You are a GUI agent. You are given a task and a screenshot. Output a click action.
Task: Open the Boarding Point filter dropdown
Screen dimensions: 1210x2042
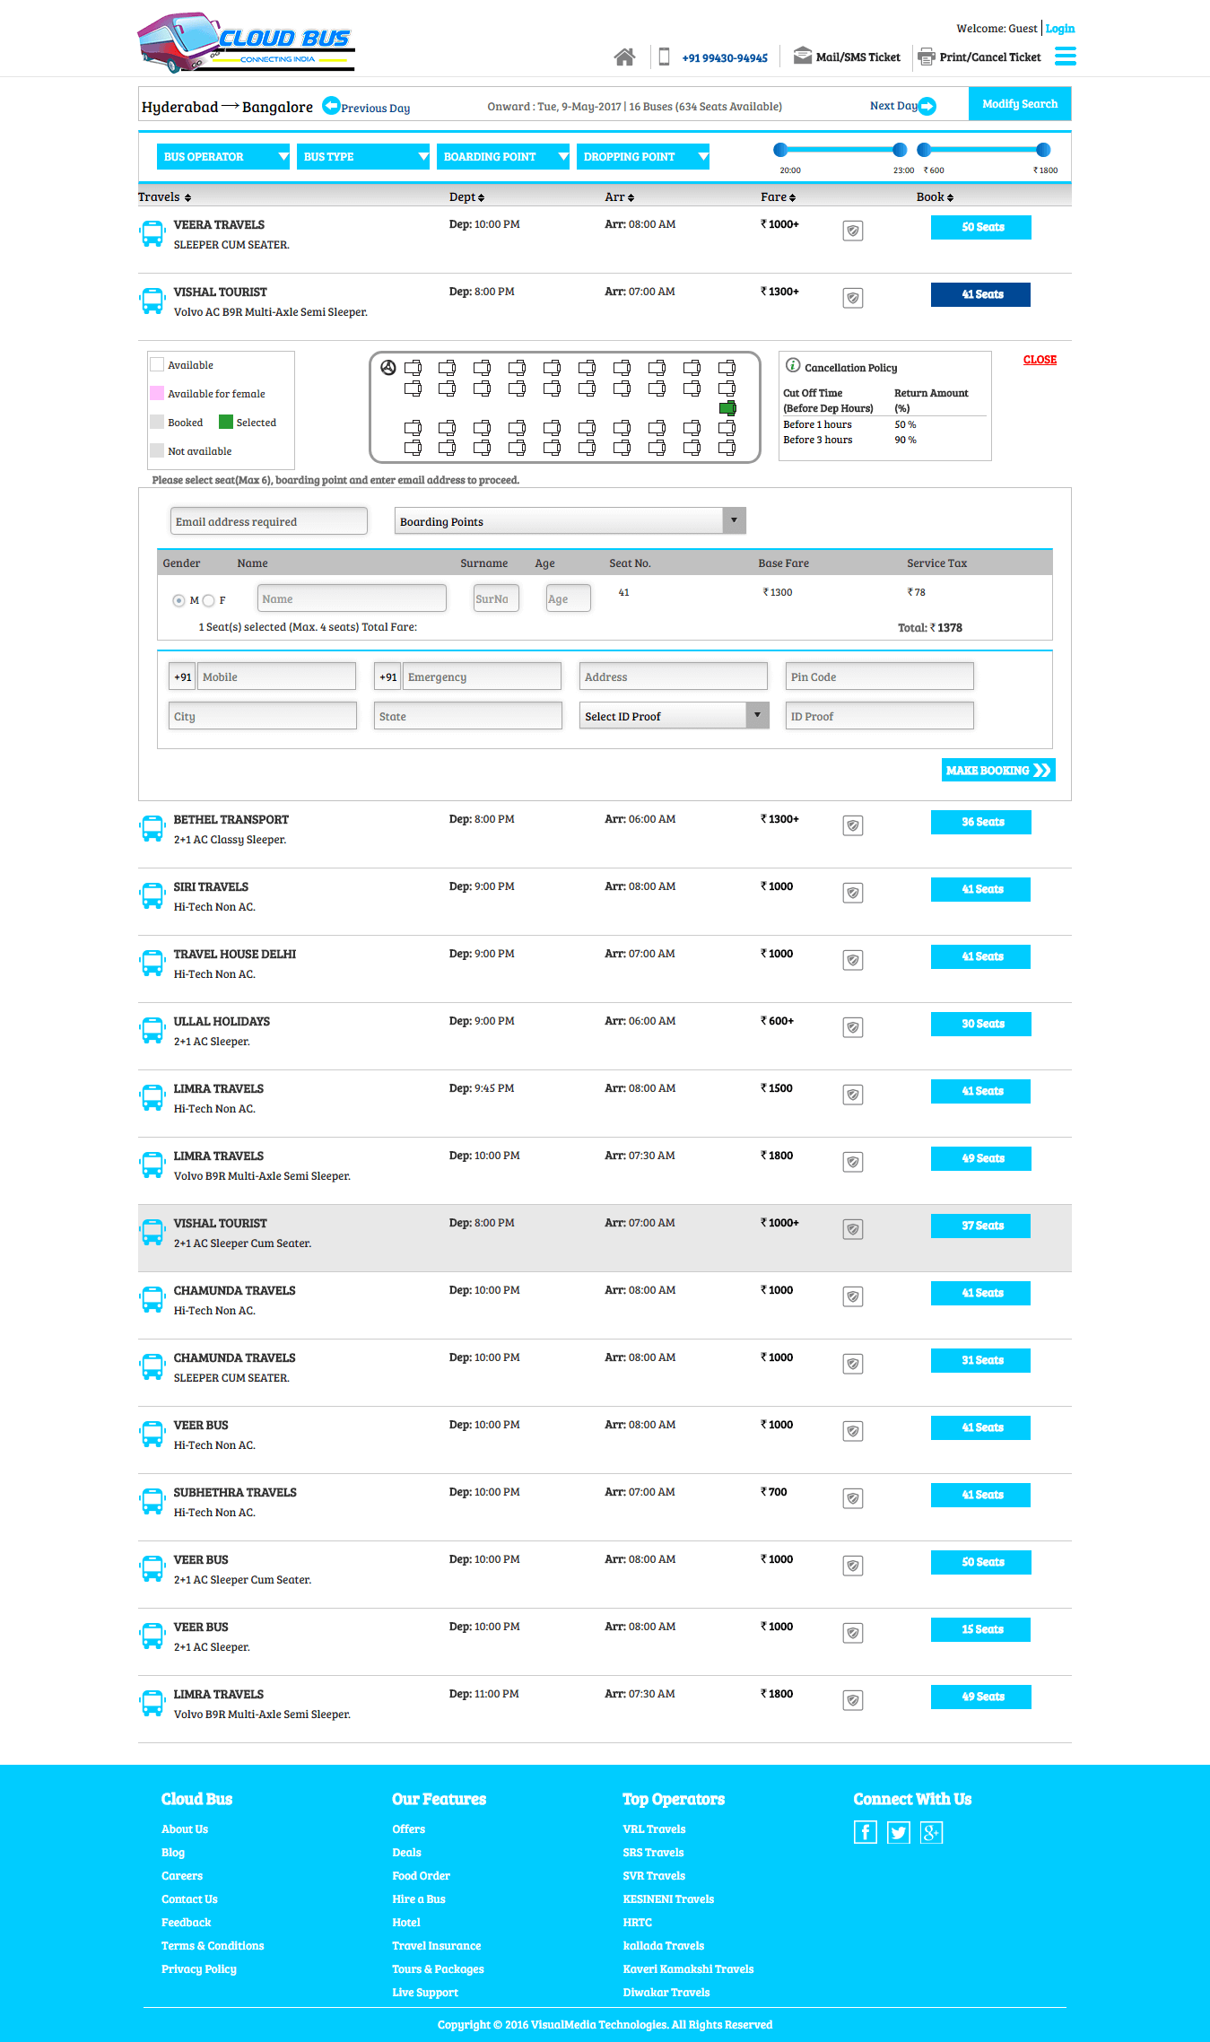[x=503, y=156]
